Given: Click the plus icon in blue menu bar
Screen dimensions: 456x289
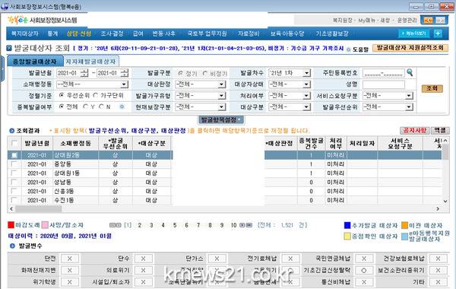Looking at the screenshot, I should pyautogui.click(x=438, y=33).
